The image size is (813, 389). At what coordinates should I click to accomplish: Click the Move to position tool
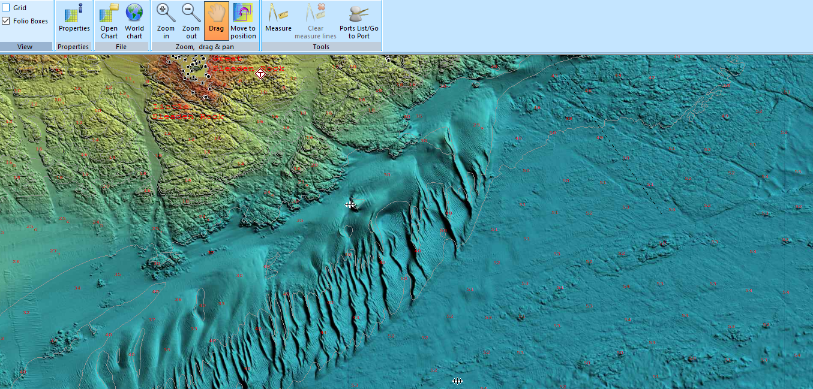pyautogui.click(x=243, y=20)
